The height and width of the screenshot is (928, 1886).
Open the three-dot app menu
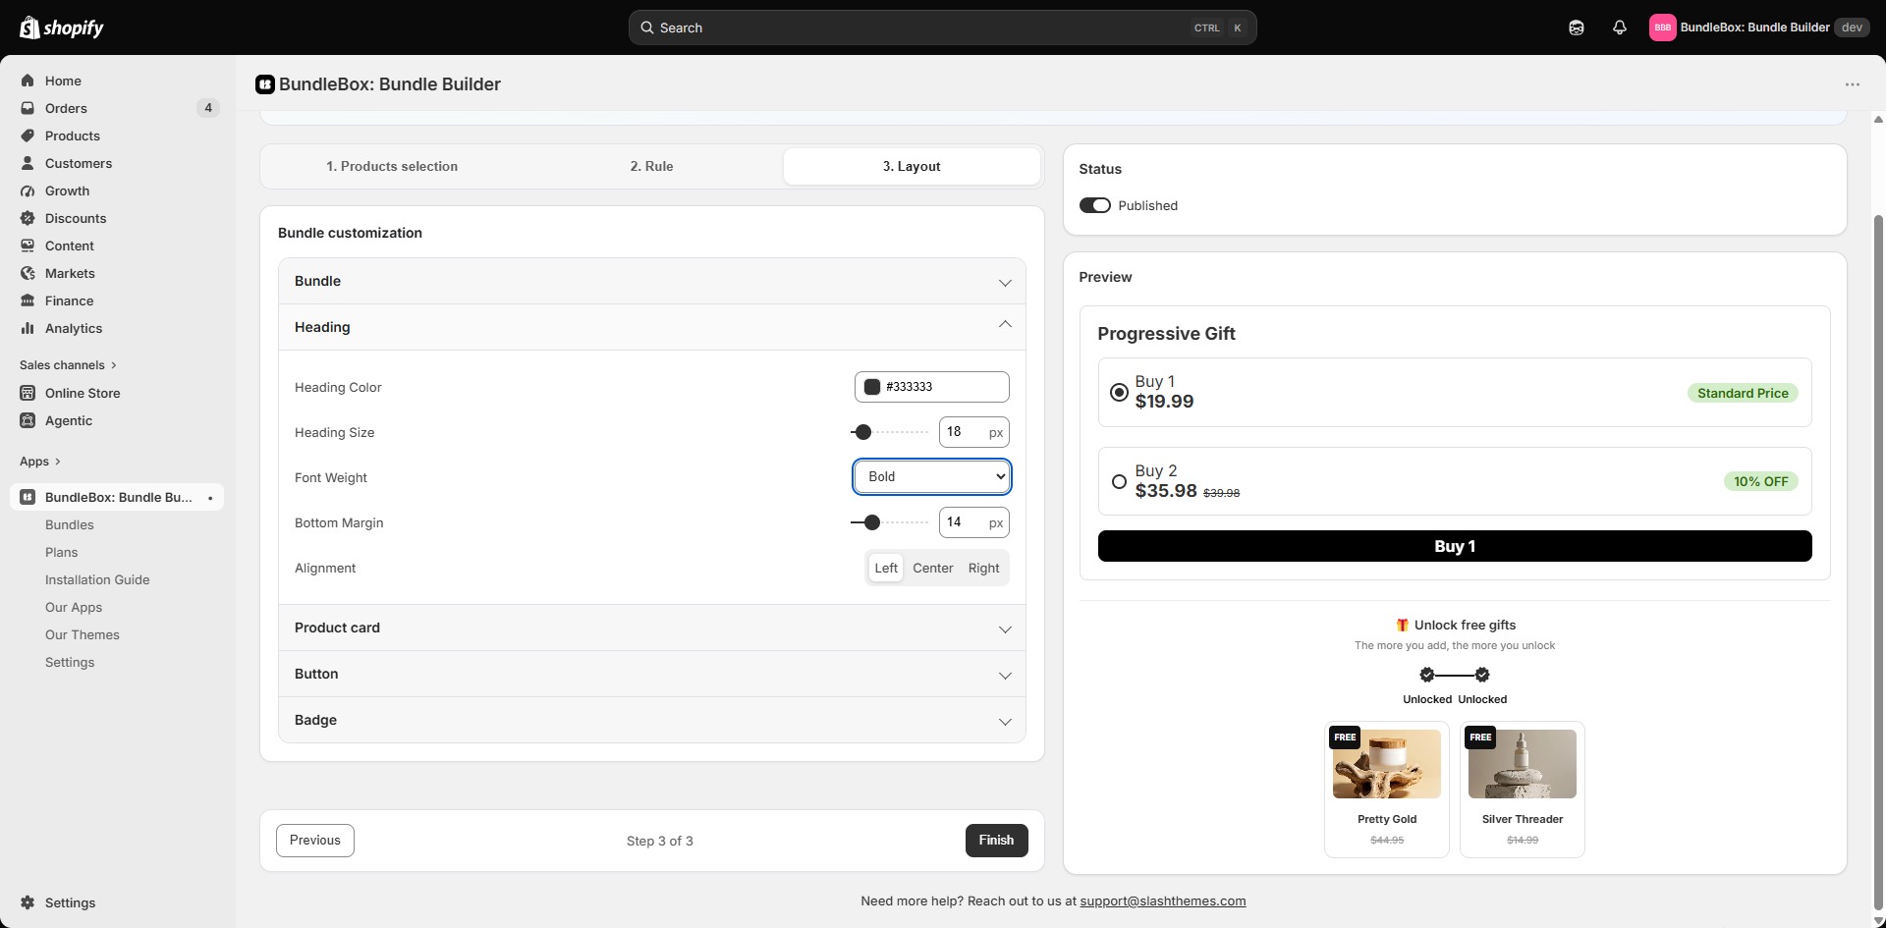coord(1853,84)
